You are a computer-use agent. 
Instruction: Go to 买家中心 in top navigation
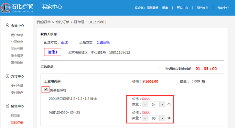click(182, 8)
